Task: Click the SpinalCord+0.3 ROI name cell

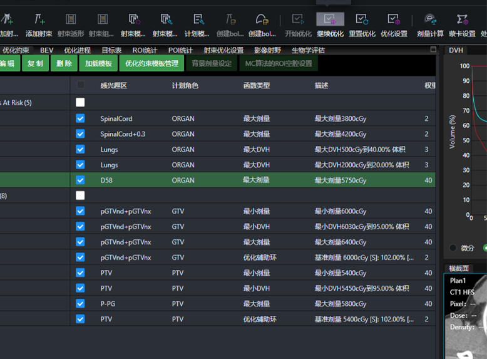Action: 123,134
